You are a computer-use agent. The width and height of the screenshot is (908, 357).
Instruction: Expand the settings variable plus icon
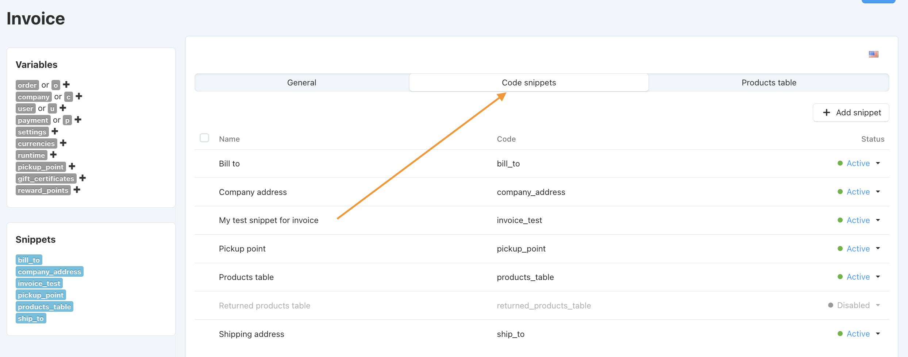point(55,131)
